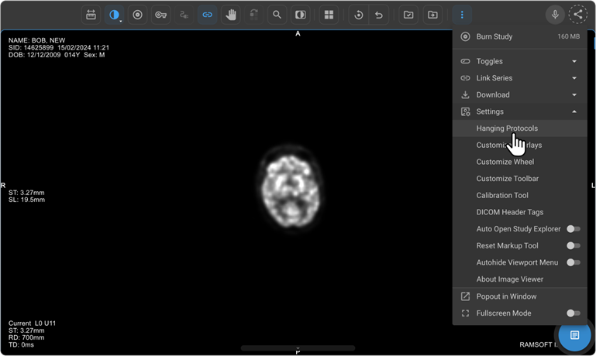Click Burn Study option
Image resolution: width=596 pixels, height=356 pixels.
click(x=494, y=36)
